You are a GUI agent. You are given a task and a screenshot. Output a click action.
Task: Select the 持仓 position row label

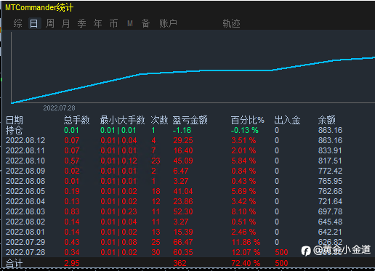(x=15, y=130)
